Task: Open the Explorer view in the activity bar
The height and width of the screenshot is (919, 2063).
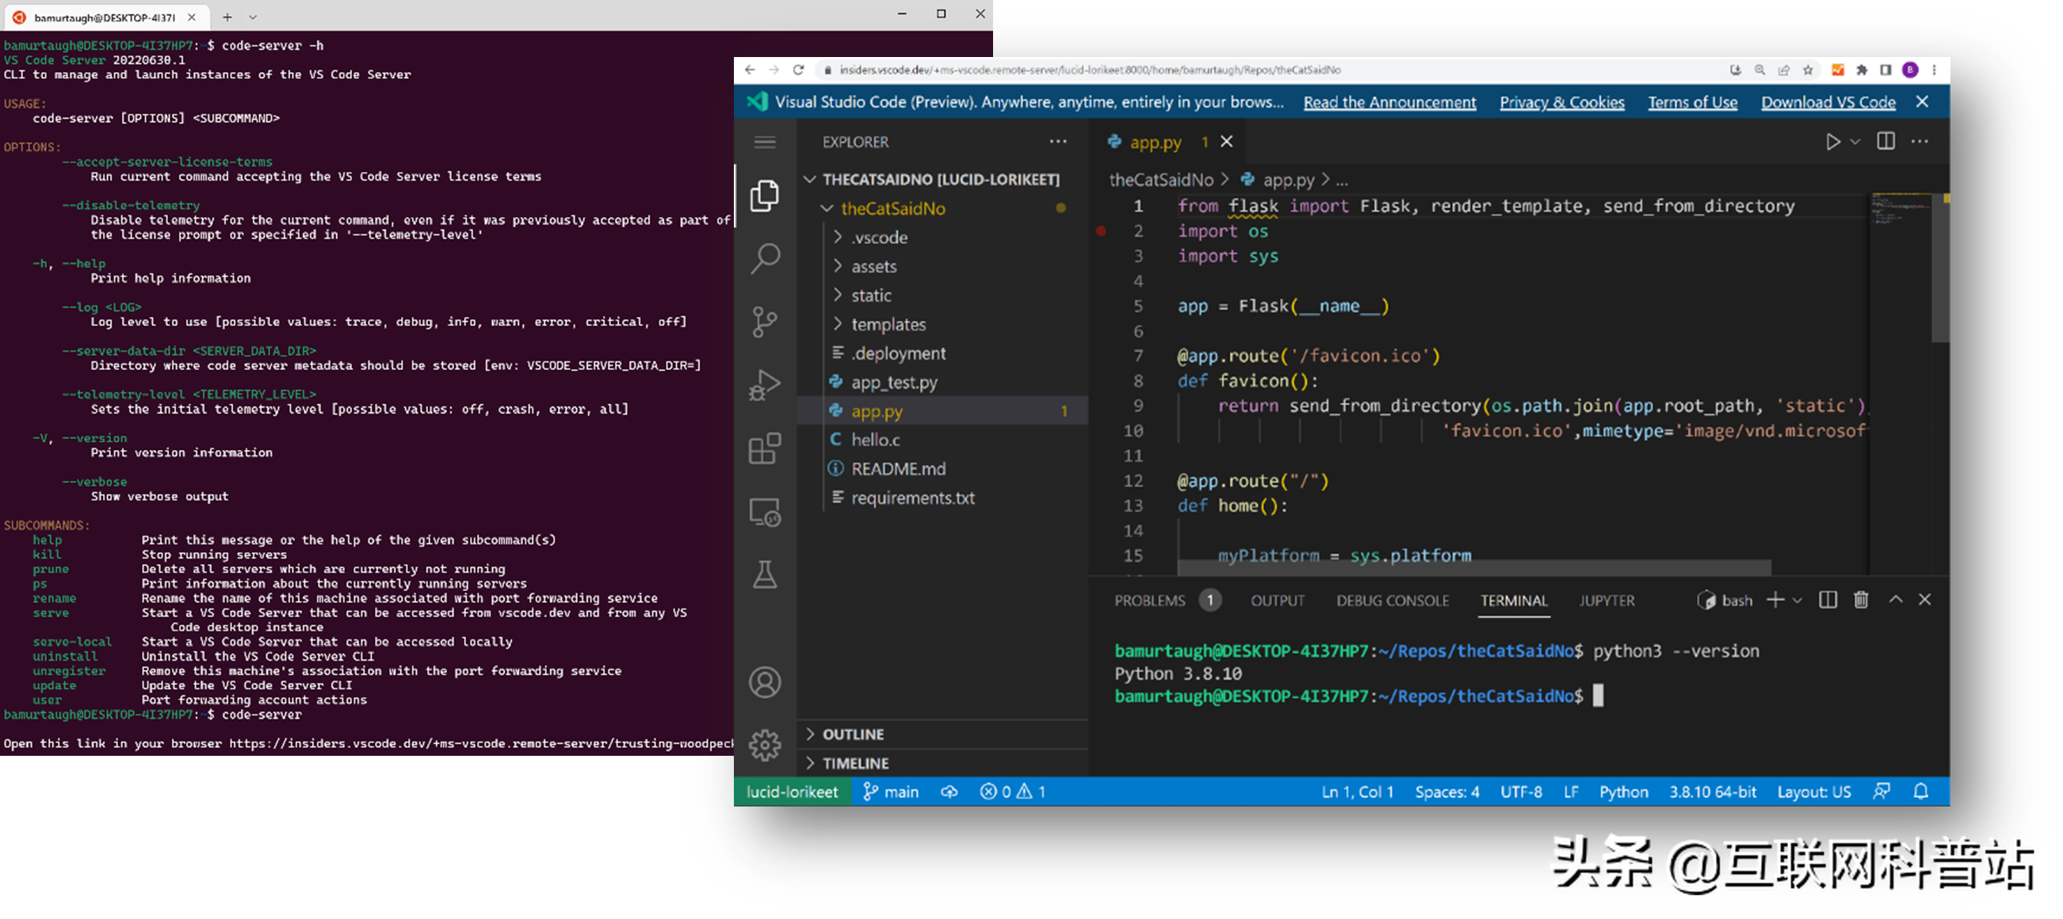Action: click(x=765, y=196)
